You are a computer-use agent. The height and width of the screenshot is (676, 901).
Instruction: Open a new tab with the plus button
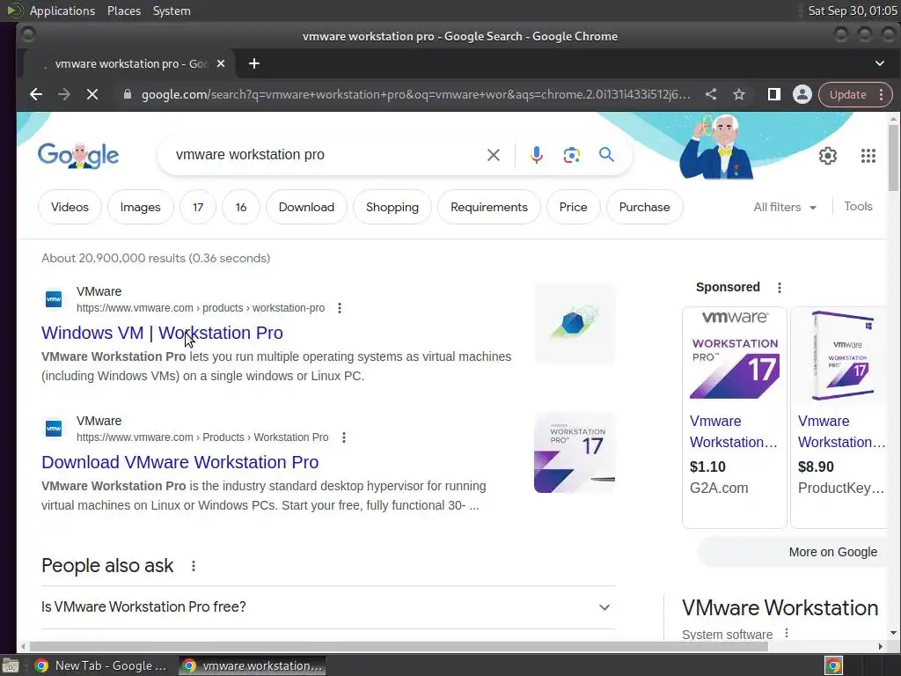coord(254,63)
